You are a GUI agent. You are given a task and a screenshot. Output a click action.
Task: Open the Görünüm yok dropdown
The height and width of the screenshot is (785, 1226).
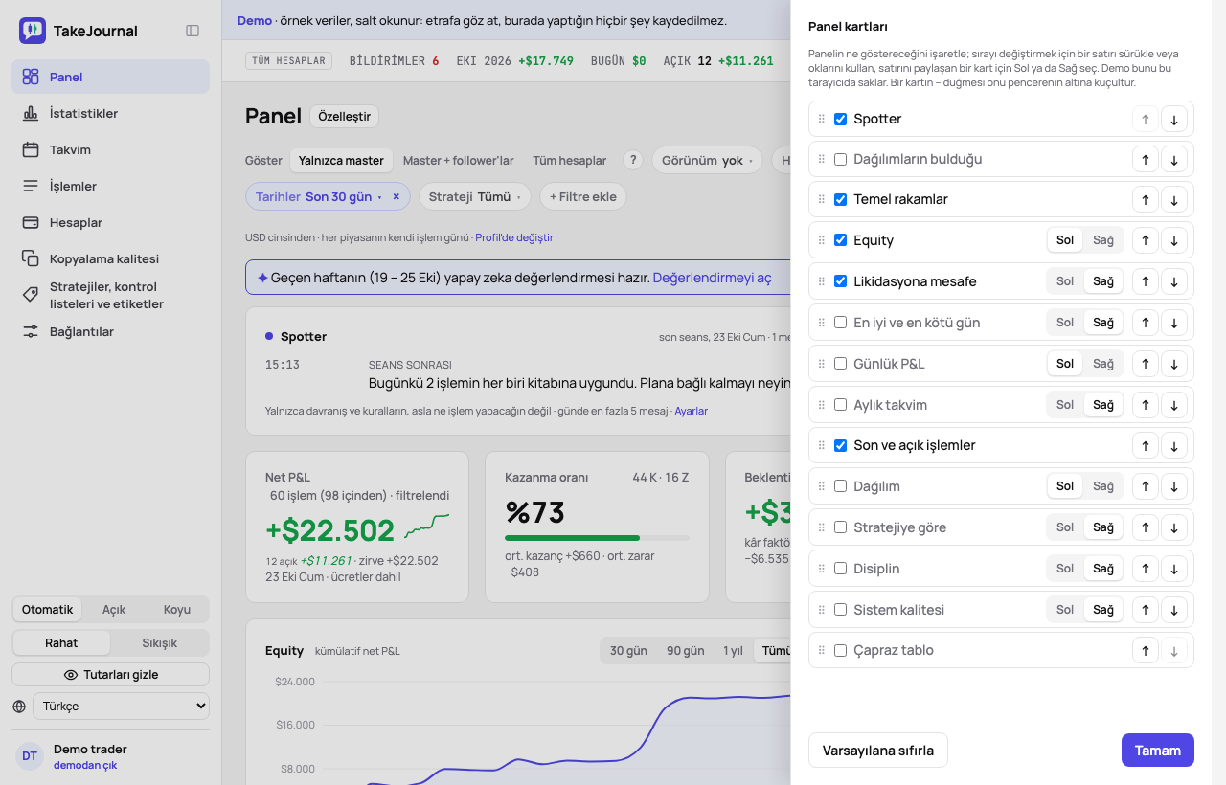click(x=707, y=160)
